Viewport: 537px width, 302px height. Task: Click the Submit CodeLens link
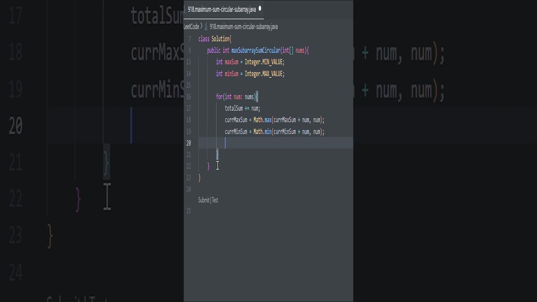[203, 200]
